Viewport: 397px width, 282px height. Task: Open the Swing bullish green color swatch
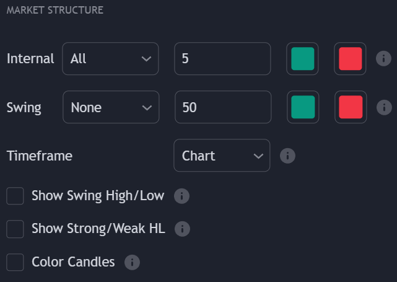[x=302, y=107]
